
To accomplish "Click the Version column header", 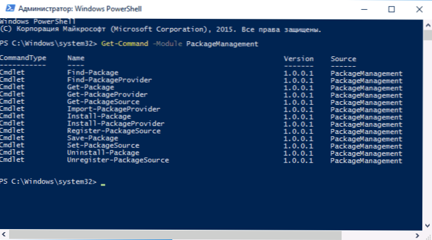I will [x=299, y=59].
